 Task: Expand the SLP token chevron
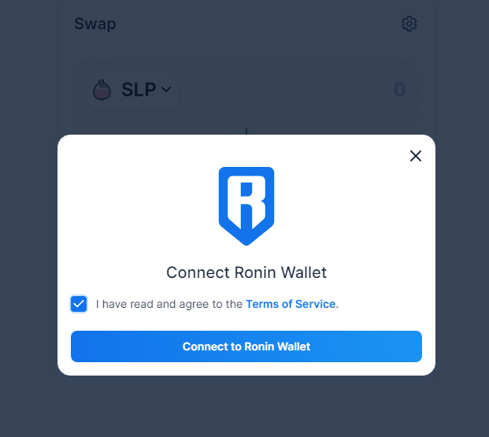(x=166, y=90)
